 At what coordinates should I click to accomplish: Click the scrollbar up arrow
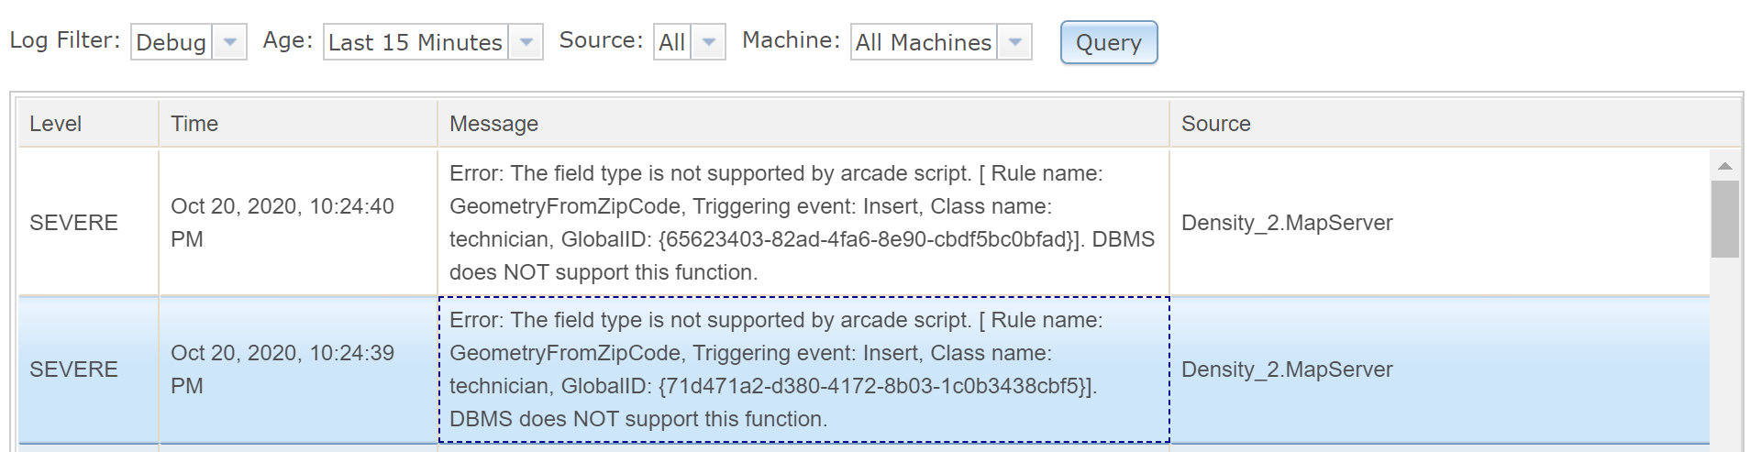point(1725,166)
